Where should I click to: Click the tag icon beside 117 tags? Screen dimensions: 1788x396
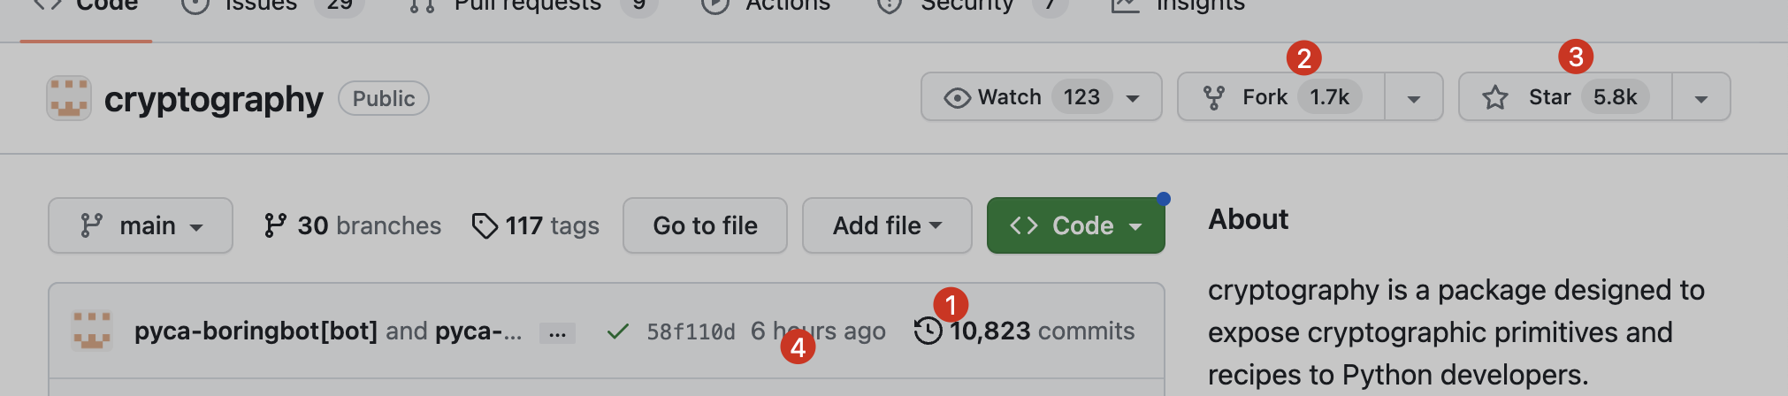(485, 226)
